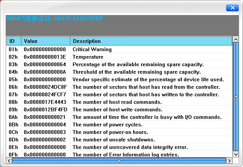Select value 0x0000017E4443
The height and width of the screenshot is (167, 243).
click(x=45, y=102)
